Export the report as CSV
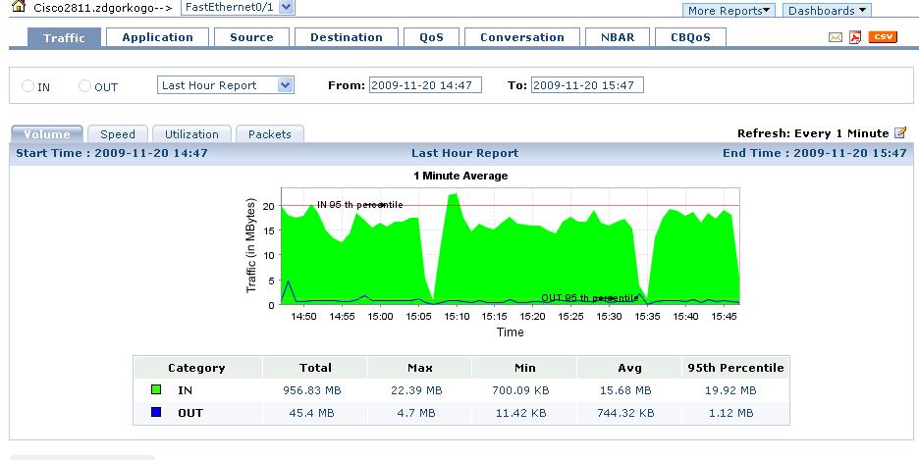919x460 pixels. pos(883,37)
